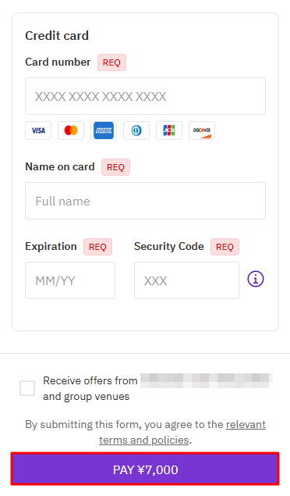290x496 pixels.
Task: Click the REQ badge beside Name on card
Action: (x=115, y=167)
